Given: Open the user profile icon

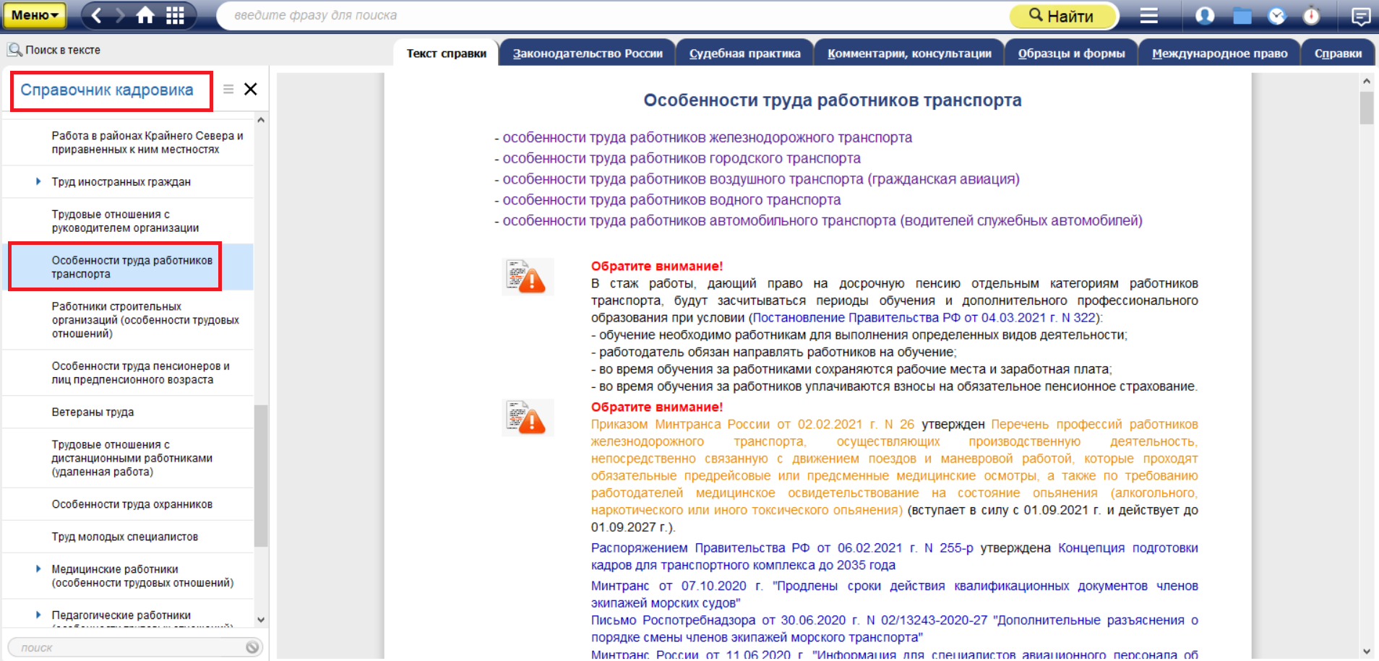Looking at the screenshot, I should point(1205,15).
